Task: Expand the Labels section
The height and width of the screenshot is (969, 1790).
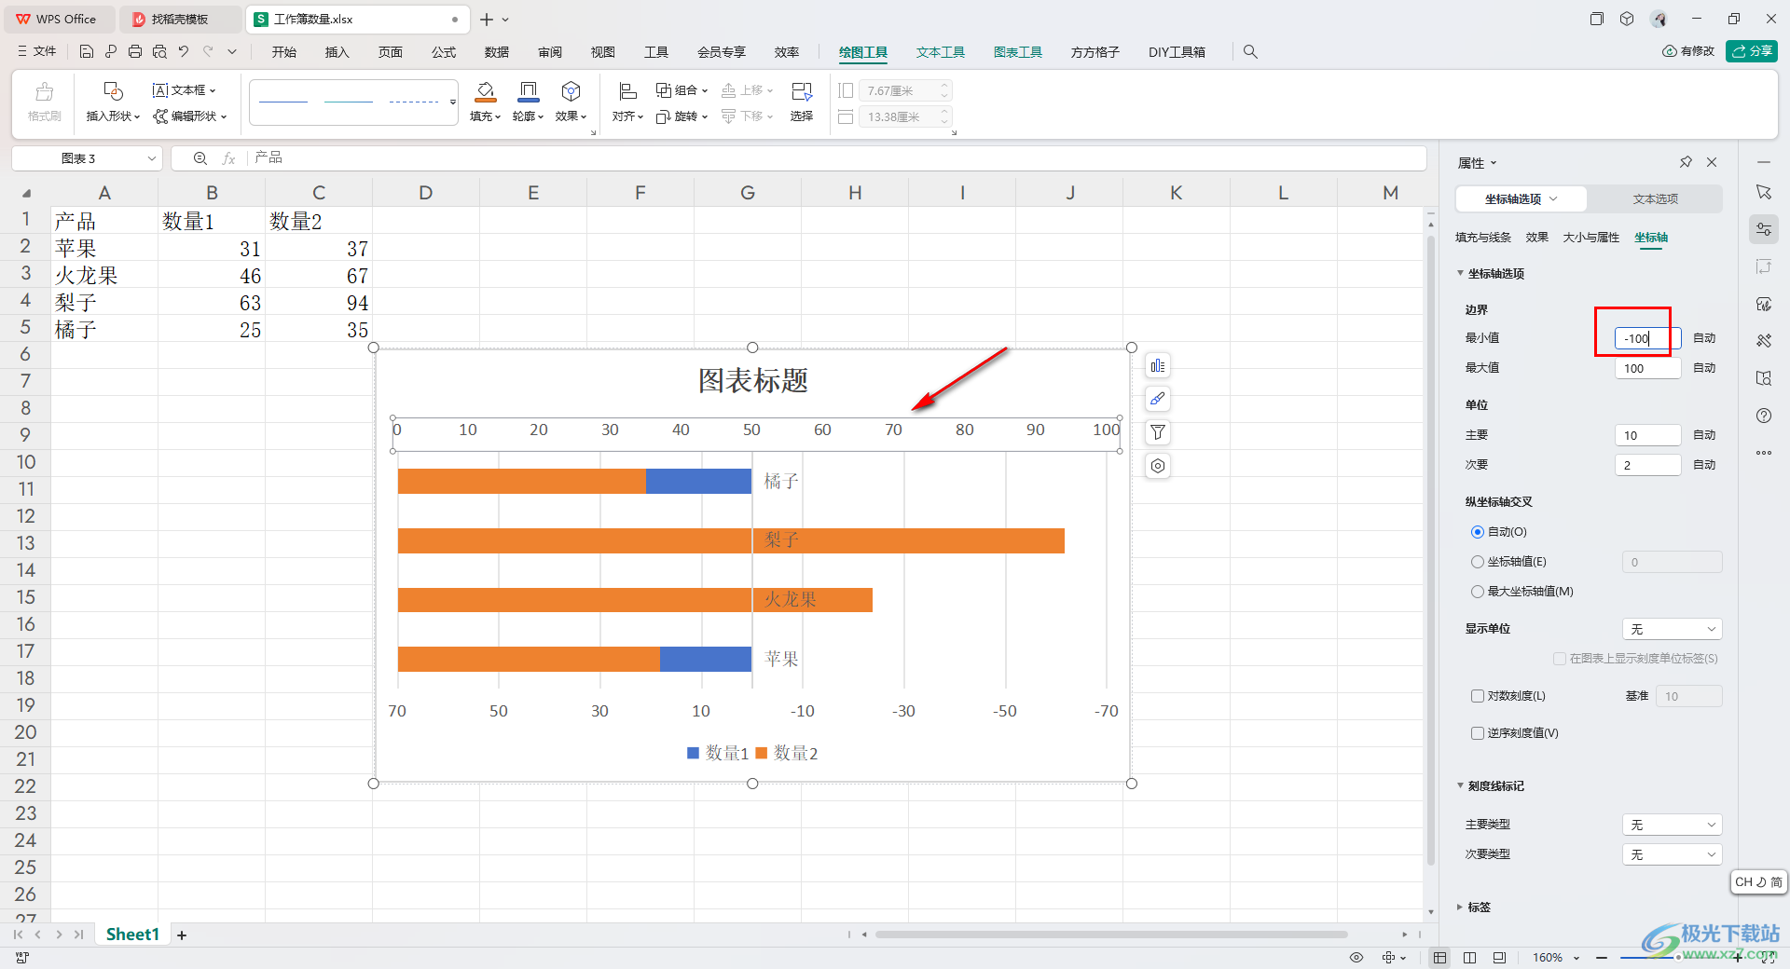Action: click(1461, 908)
